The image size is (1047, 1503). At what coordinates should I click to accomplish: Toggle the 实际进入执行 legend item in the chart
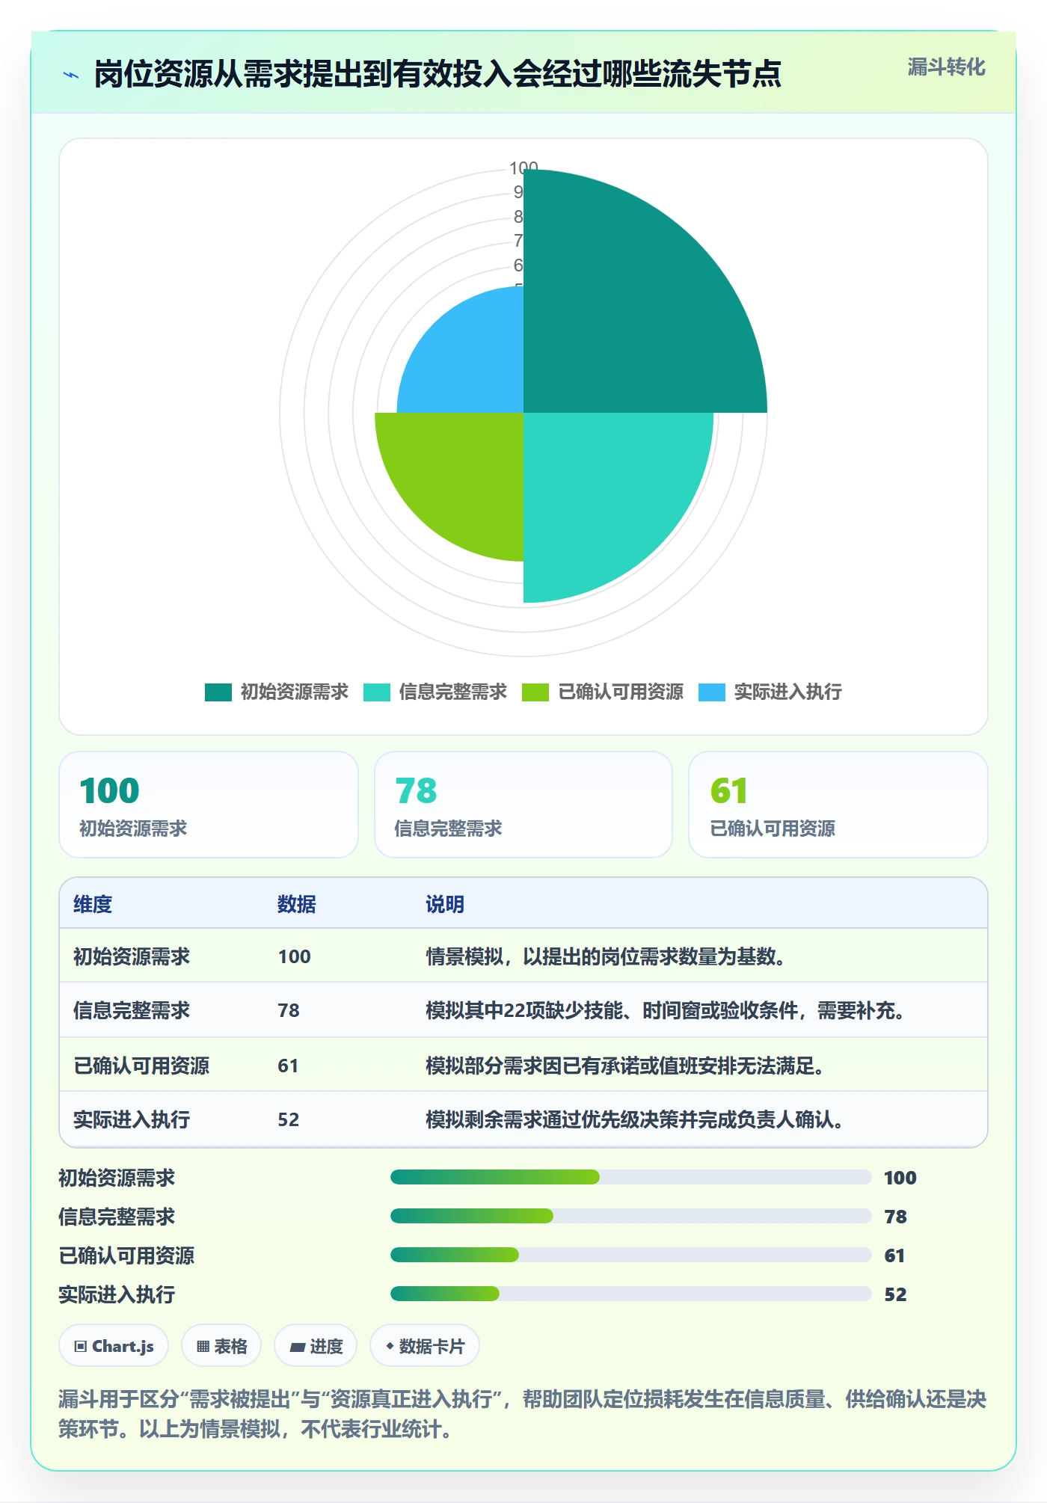tap(770, 692)
